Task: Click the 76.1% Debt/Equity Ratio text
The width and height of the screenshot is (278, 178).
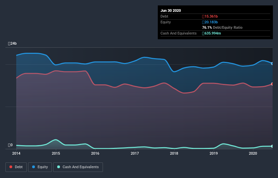Action: pos(222,28)
